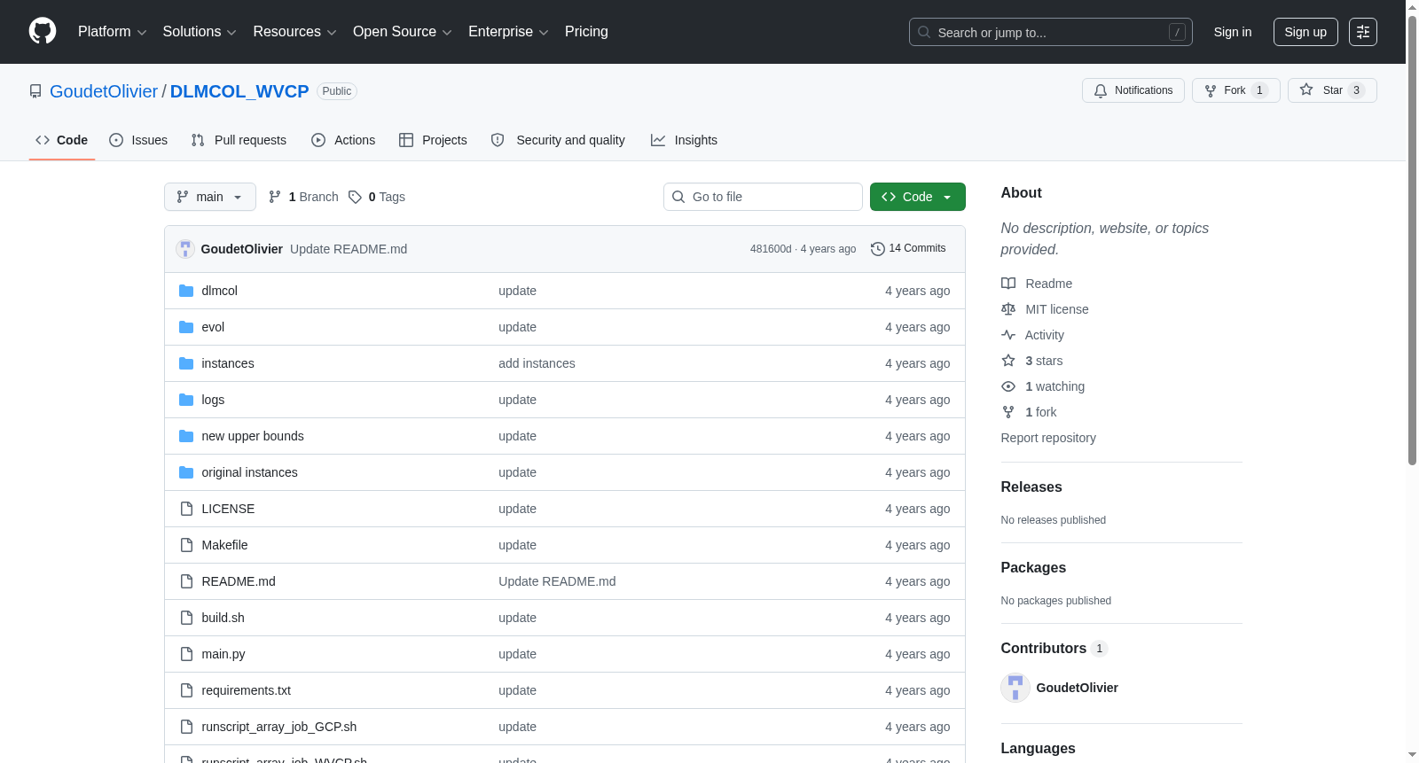Click the Contributors heading link
This screenshot has height=763, width=1419.
[1054, 649]
